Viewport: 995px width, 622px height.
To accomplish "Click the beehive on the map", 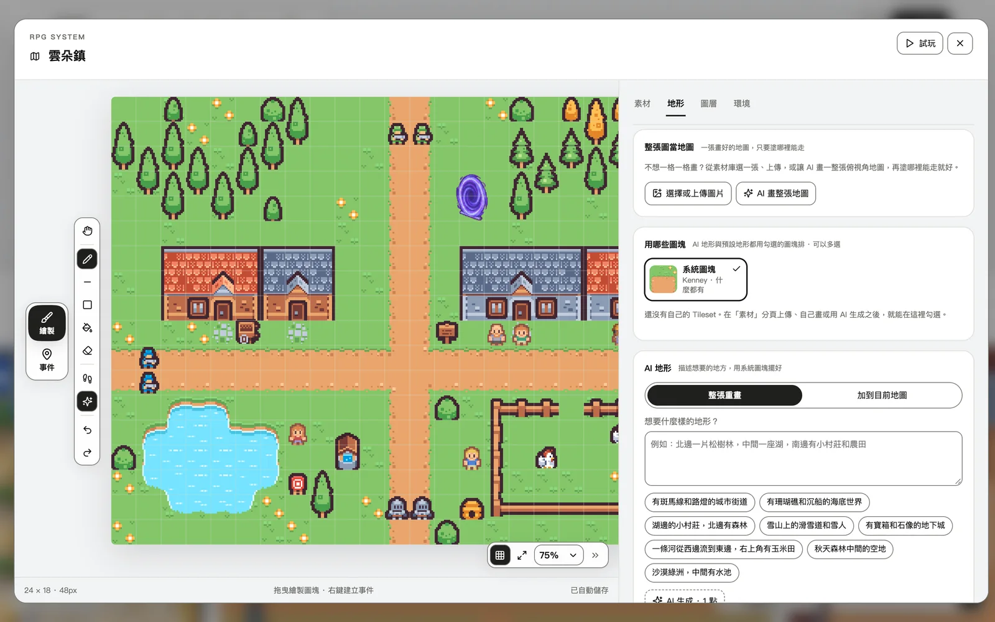I will pyautogui.click(x=471, y=509).
